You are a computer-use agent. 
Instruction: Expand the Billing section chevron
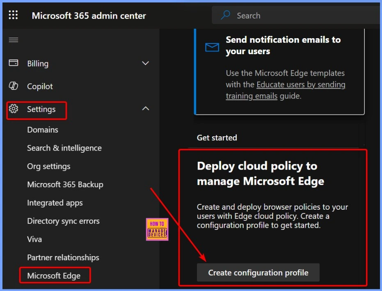[145, 63]
